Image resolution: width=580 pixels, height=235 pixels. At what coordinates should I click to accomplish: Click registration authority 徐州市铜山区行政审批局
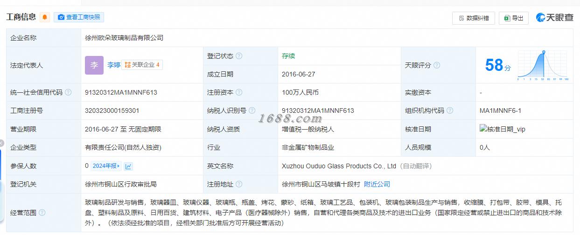121,184
